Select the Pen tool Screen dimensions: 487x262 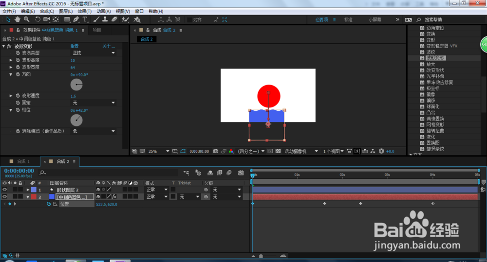76,19
